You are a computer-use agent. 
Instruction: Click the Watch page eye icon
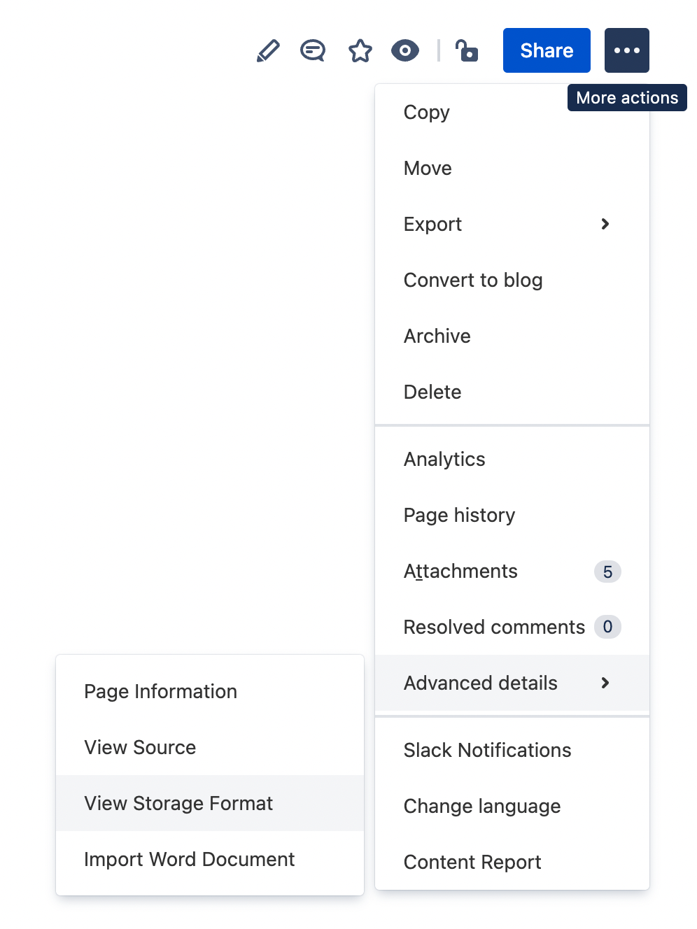405,50
